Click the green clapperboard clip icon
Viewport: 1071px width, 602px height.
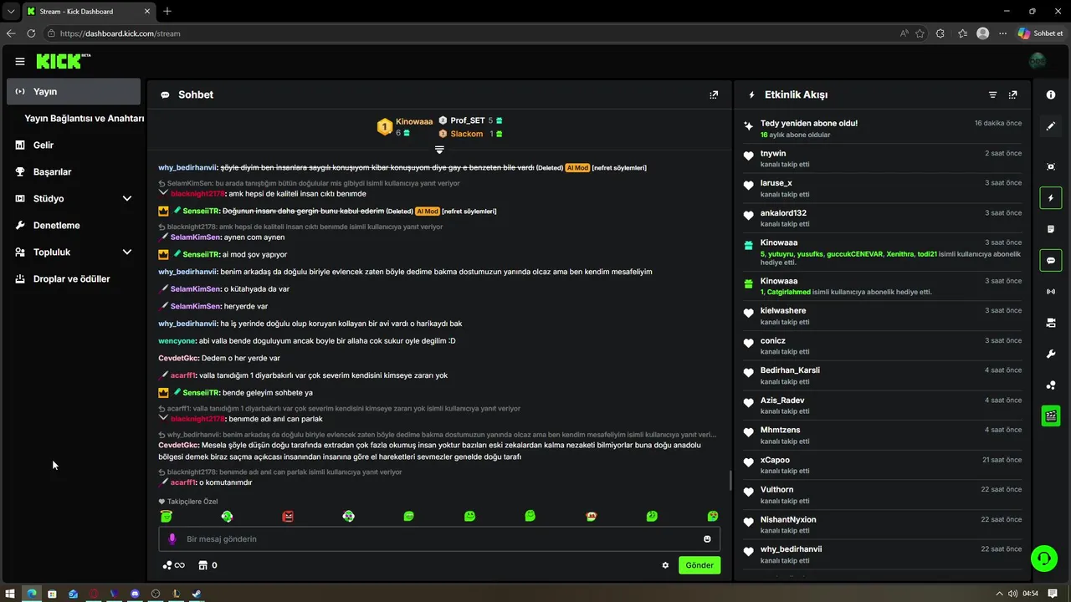pyautogui.click(x=1051, y=416)
